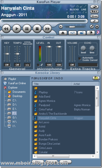Screen dimensions: 102x168
Task: Collapse the Control panel with its corner icon
Action: 2,37
